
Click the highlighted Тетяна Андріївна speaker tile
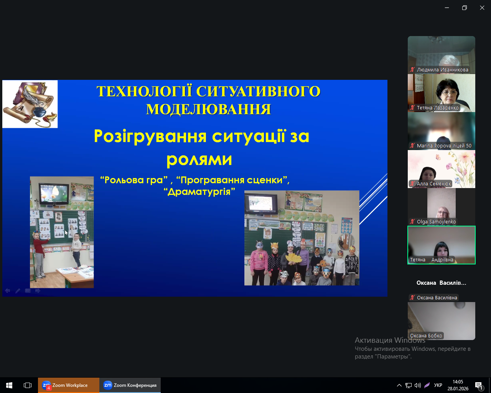pyautogui.click(x=441, y=245)
